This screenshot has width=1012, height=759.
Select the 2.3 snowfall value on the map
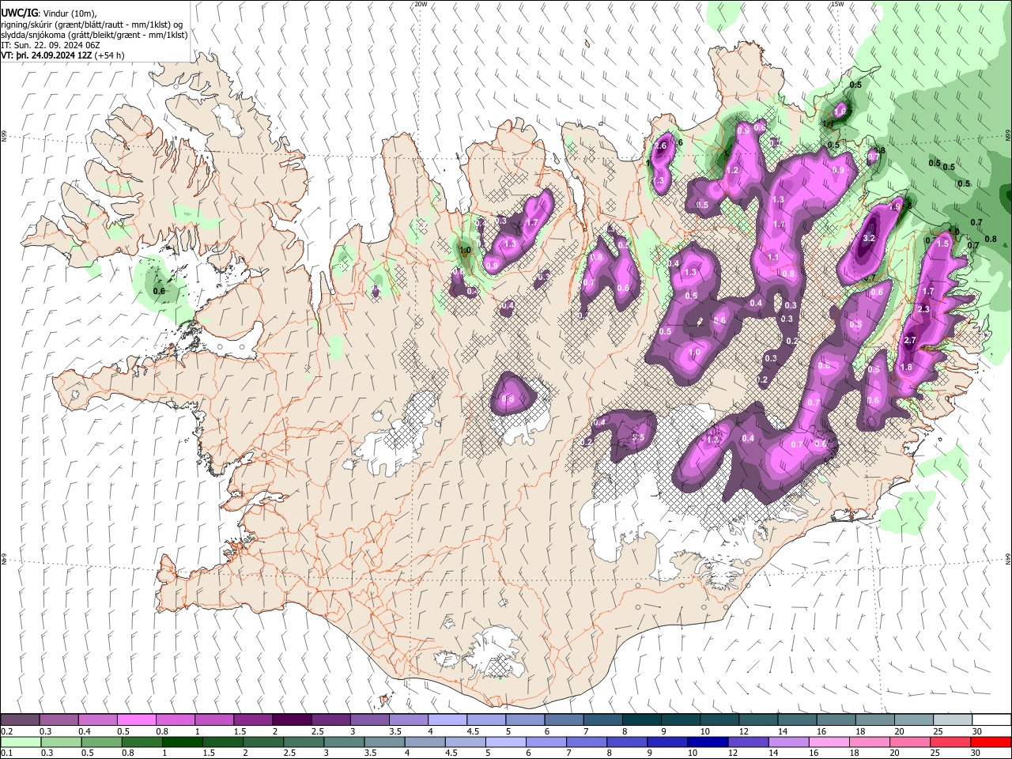[923, 309]
